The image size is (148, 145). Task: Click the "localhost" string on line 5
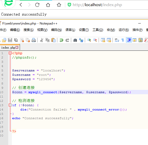pyautogui.click(x=52, y=70)
